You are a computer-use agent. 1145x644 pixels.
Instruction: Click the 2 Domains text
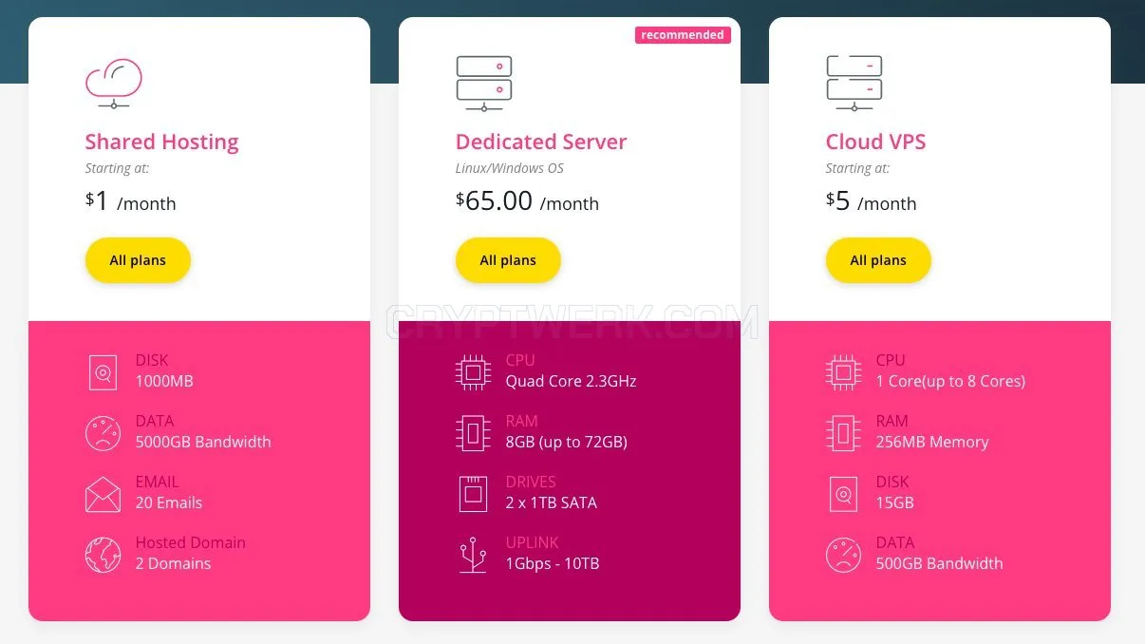click(173, 563)
